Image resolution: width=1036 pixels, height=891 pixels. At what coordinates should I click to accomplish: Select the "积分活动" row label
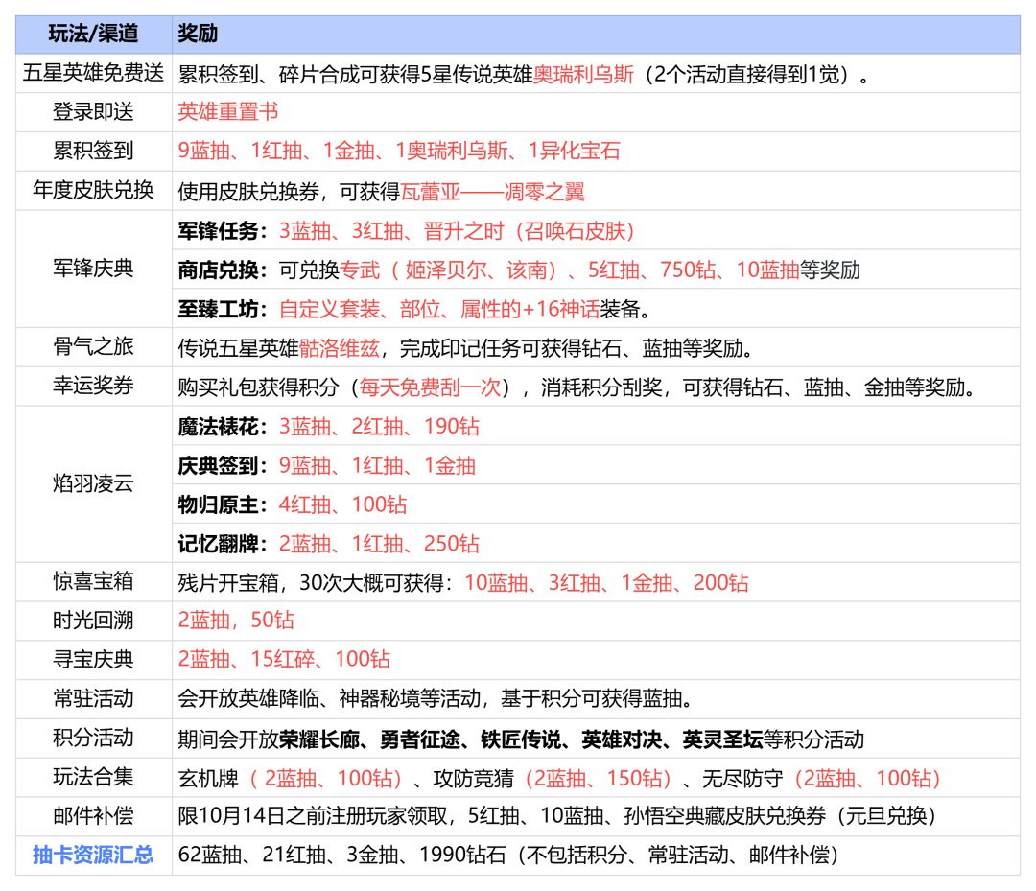pos(93,738)
